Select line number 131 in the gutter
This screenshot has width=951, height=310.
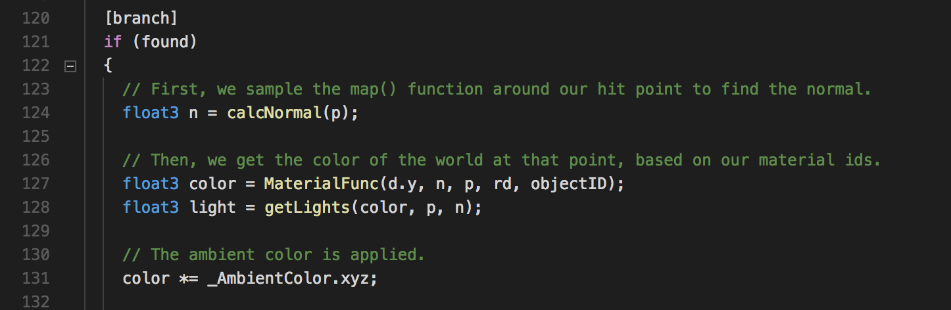[36, 278]
